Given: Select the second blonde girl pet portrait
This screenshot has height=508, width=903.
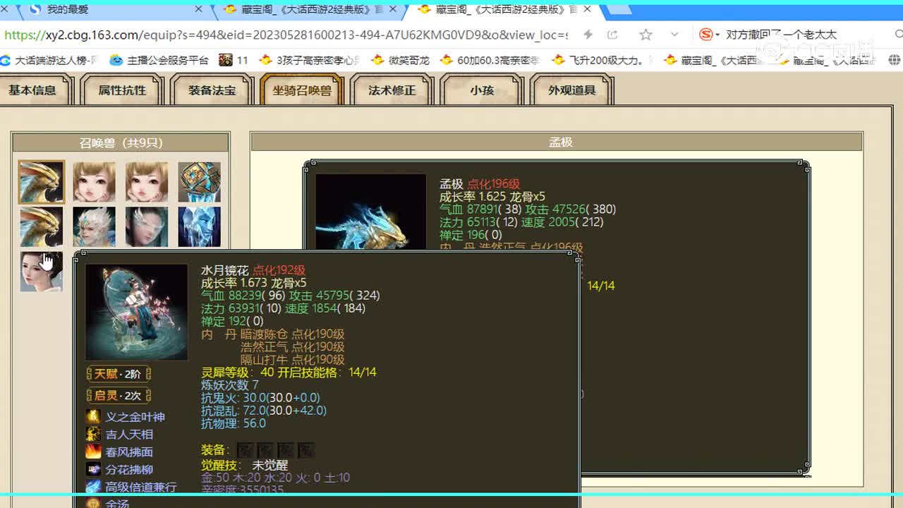Looking at the screenshot, I should click(x=147, y=182).
